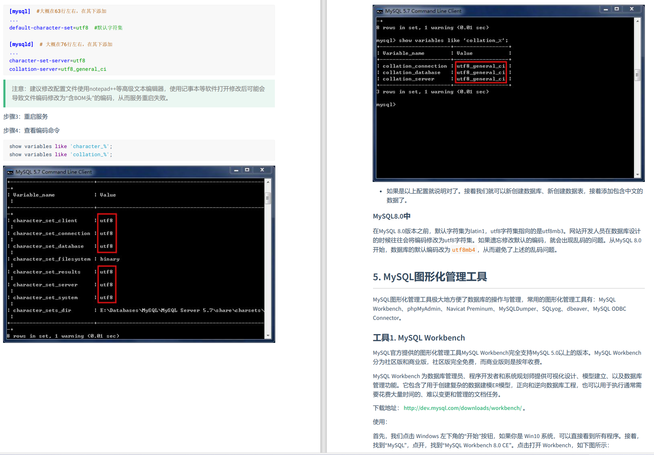Select the 'character-set-server=utf8' code line
Image resolution: width=654 pixels, height=455 pixels.
point(47,60)
